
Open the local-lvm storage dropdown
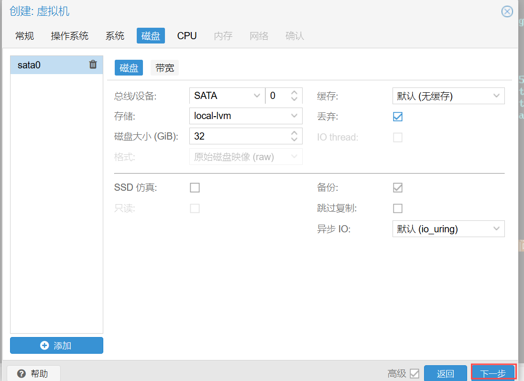coord(294,116)
